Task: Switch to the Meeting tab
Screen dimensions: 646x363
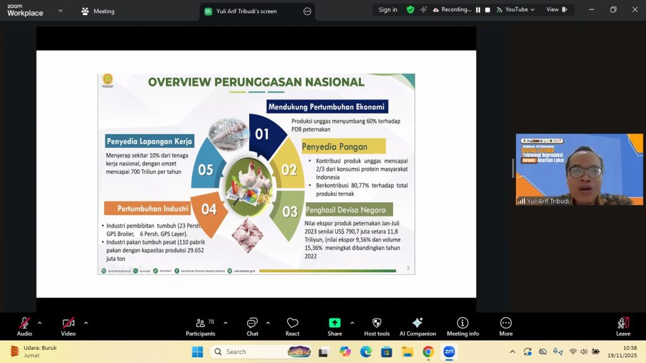Action: pyautogui.click(x=98, y=11)
